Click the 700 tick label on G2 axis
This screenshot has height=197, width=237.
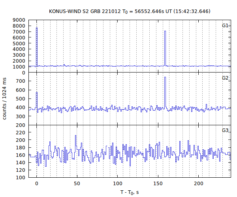coord(21,81)
